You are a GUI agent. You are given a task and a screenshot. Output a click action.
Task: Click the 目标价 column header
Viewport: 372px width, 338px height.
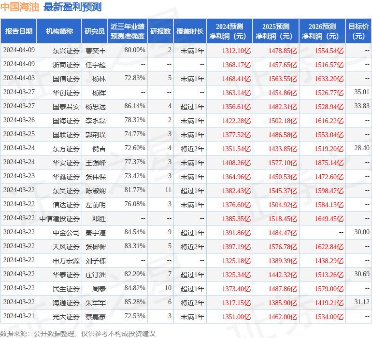click(358, 31)
